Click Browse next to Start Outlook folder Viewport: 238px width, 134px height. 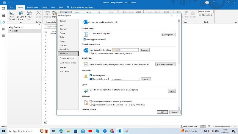tap(145, 50)
